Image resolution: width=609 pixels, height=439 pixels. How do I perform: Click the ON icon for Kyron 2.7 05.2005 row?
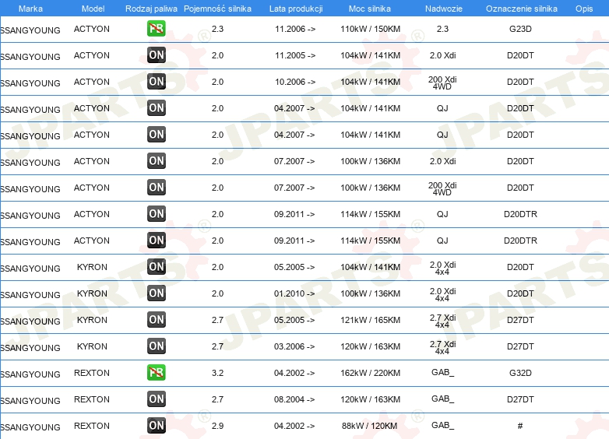click(x=157, y=320)
